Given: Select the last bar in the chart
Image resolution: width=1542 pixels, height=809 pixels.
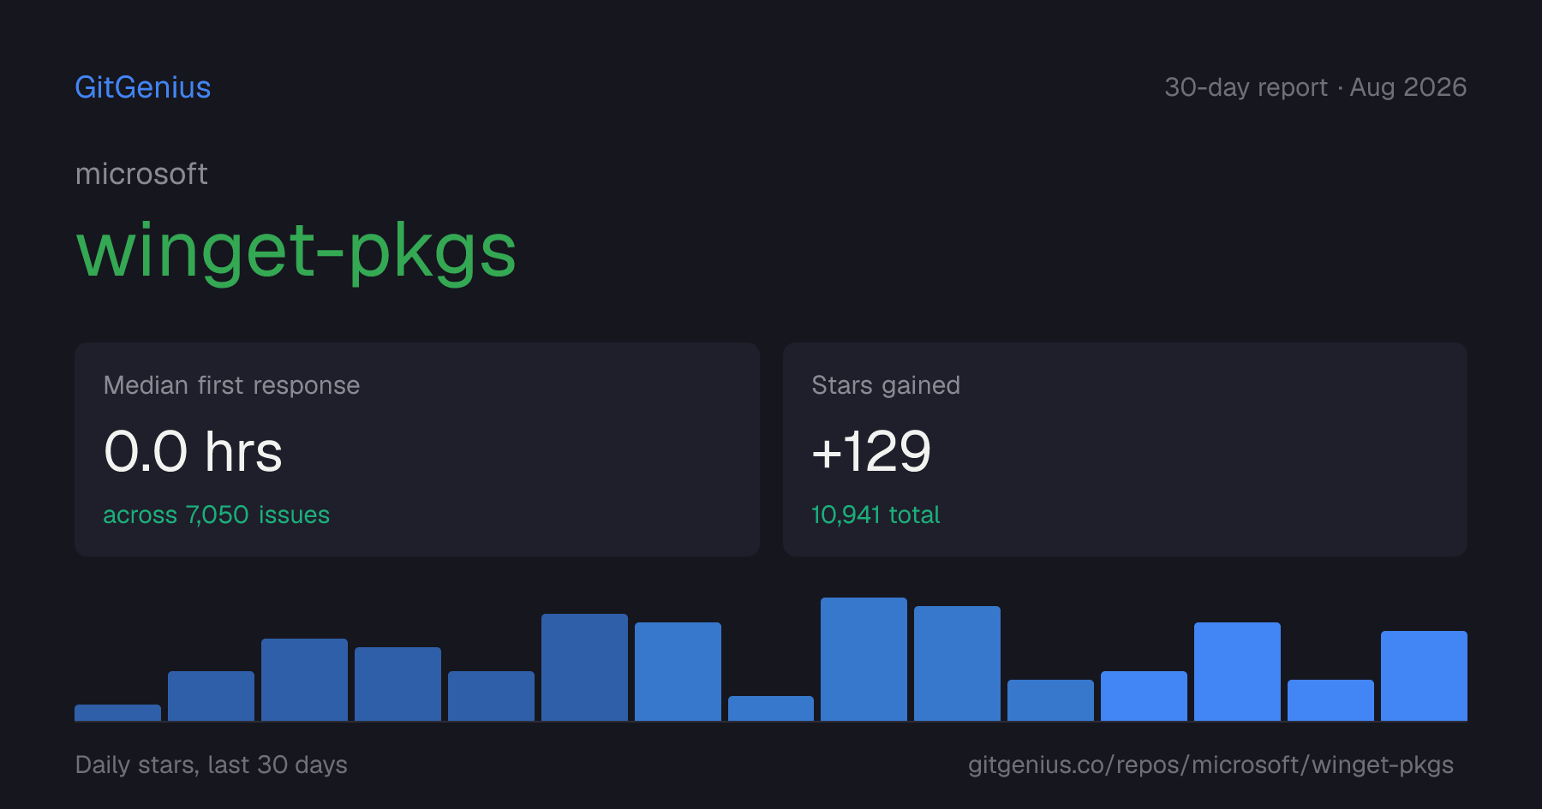Looking at the screenshot, I should pyautogui.click(x=1424, y=675).
